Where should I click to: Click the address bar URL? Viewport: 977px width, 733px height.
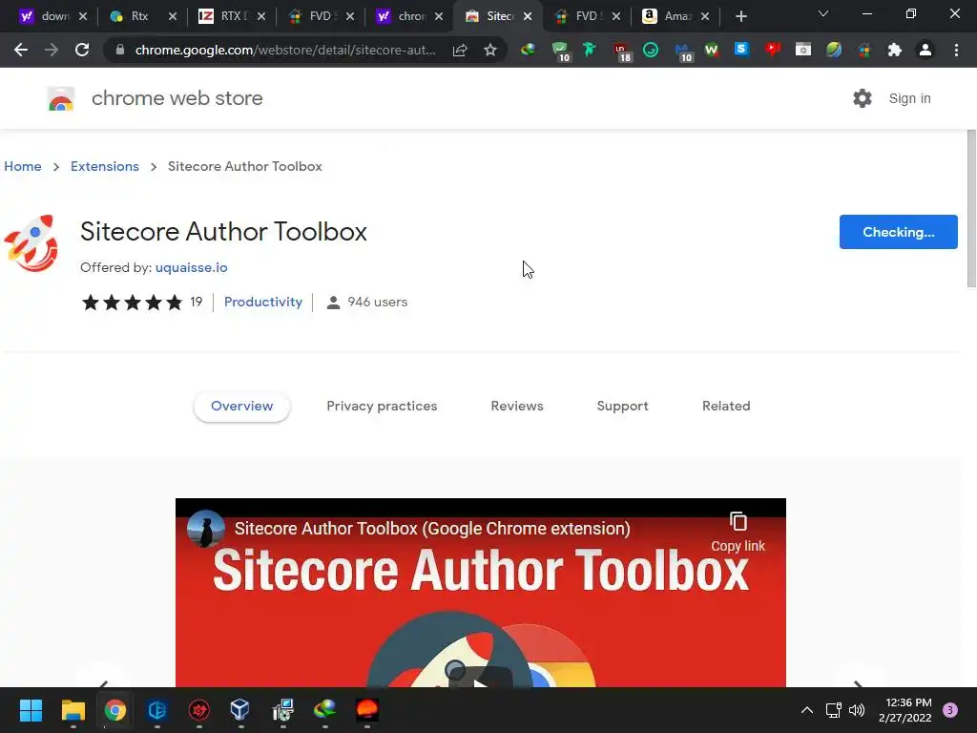pos(285,50)
